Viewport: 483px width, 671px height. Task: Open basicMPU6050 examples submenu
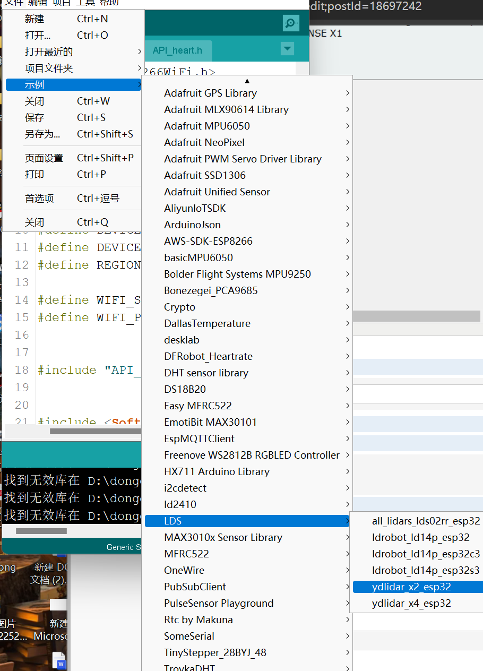pyautogui.click(x=247, y=258)
